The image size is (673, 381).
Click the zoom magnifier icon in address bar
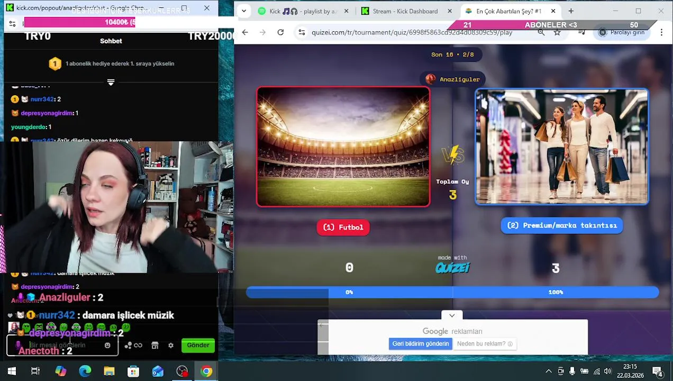541,32
